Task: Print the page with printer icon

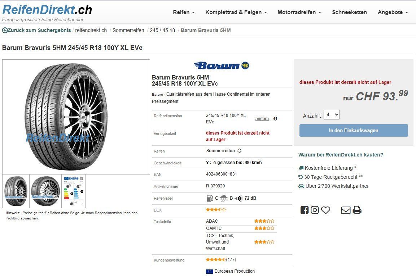Action: coord(357,210)
